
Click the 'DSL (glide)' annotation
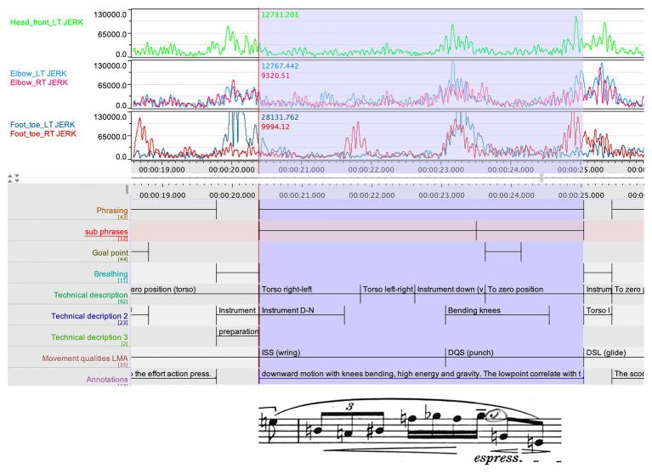point(605,352)
